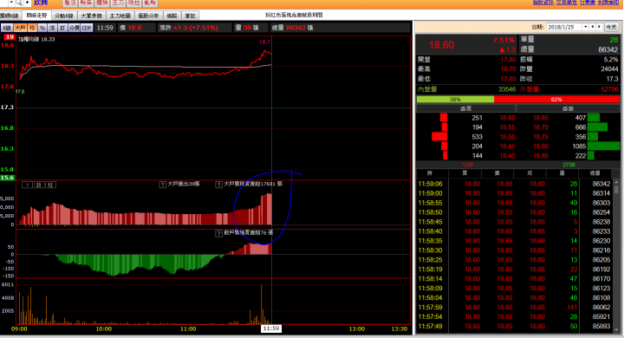Select the 11:59:06 trade row

point(515,184)
